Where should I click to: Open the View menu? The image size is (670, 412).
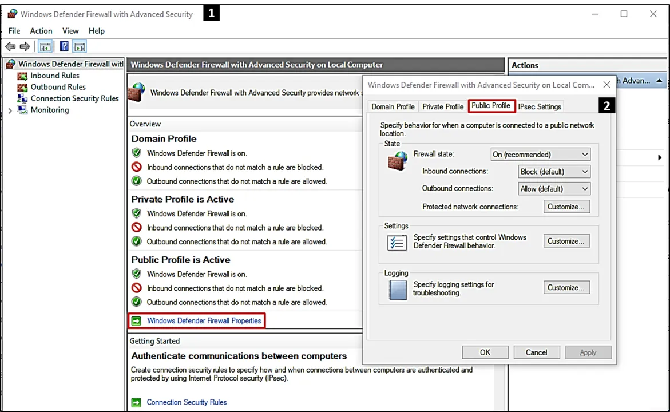(70, 31)
